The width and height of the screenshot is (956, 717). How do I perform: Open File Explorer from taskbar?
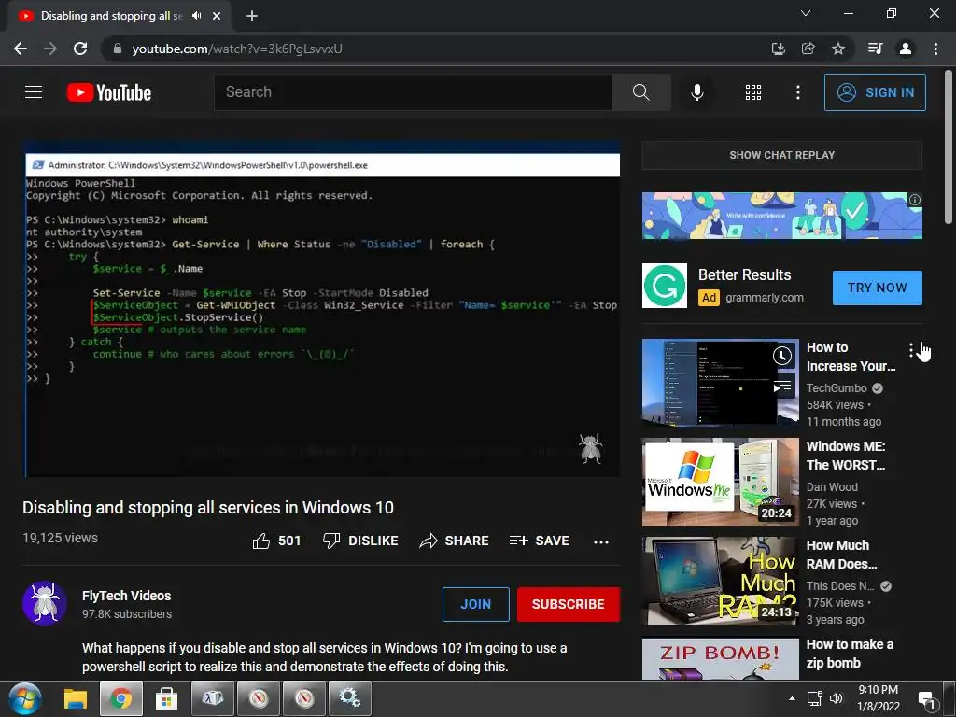click(x=76, y=698)
